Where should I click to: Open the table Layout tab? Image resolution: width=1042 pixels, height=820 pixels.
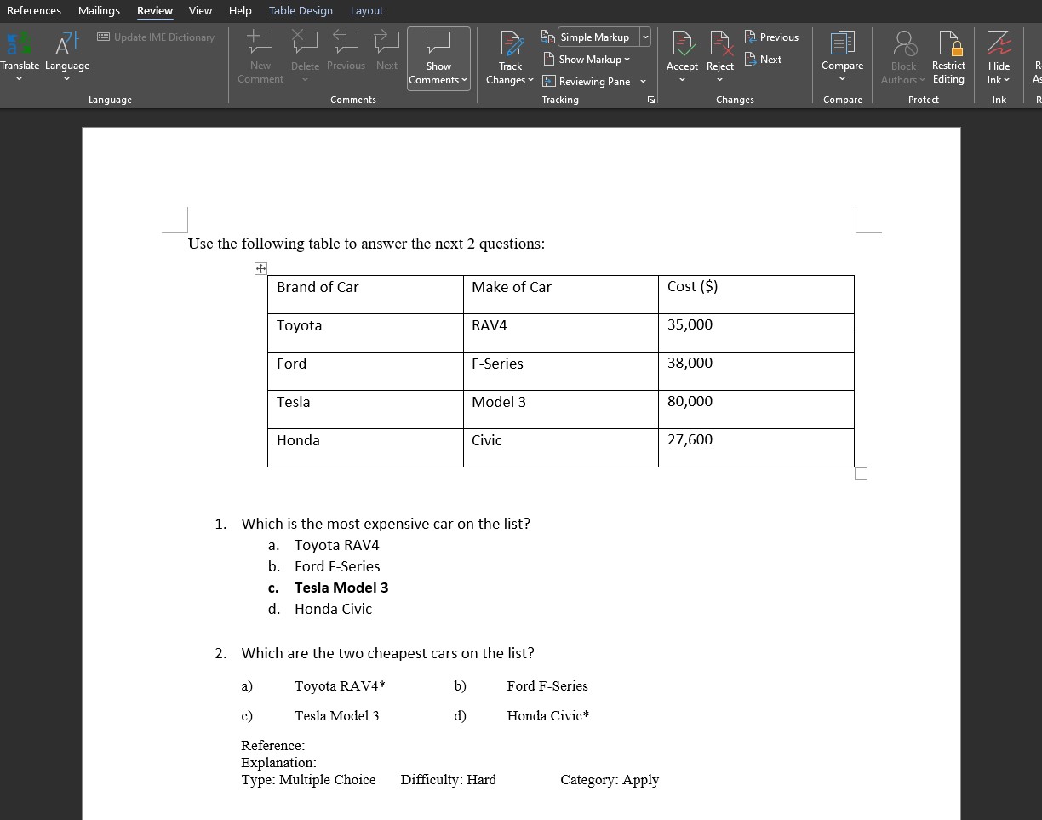pyautogui.click(x=367, y=11)
